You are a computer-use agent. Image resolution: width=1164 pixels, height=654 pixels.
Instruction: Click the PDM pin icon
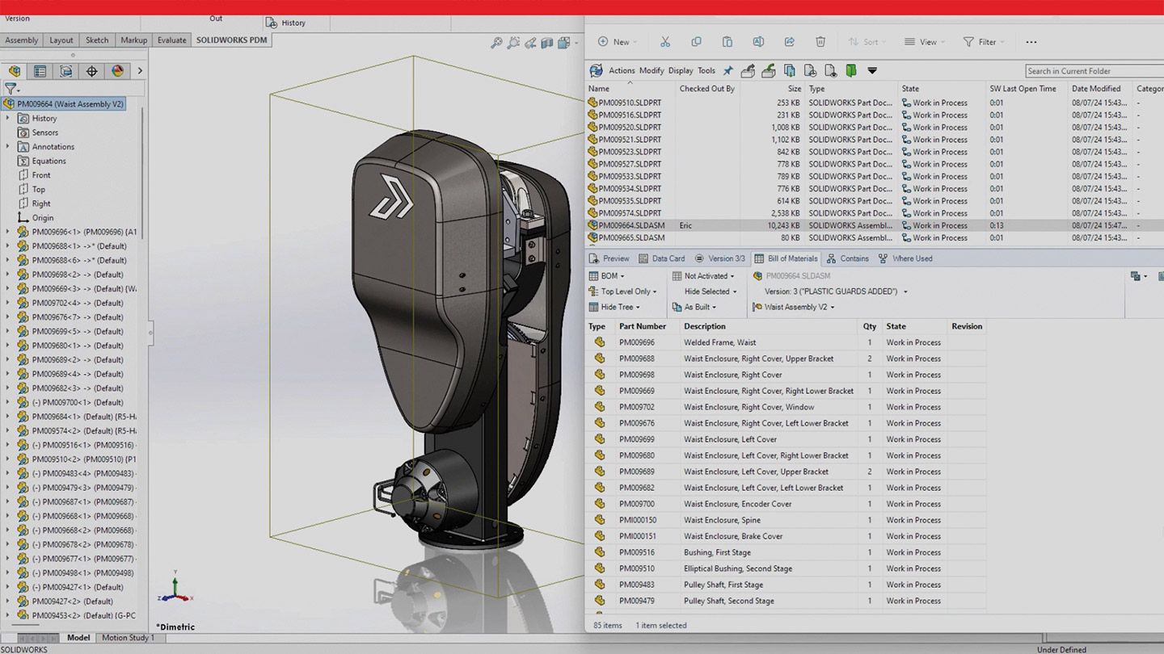click(x=727, y=71)
